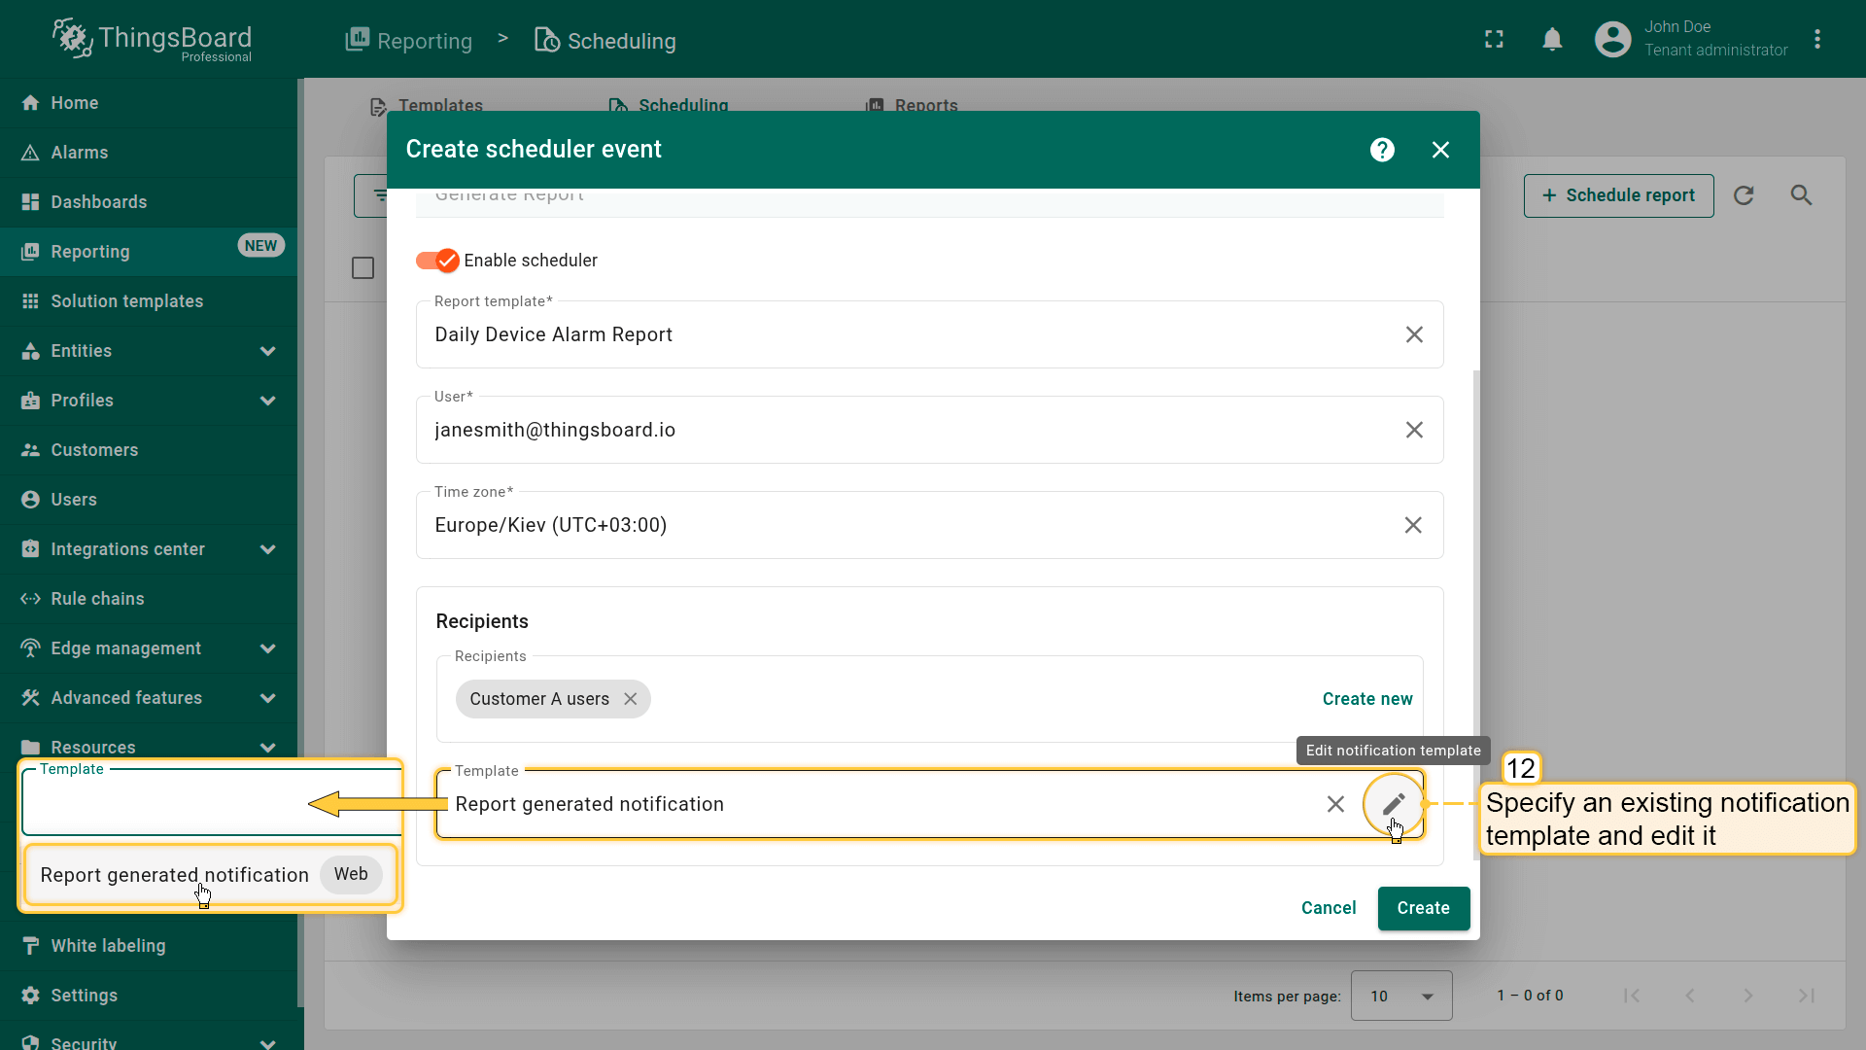The width and height of the screenshot is (1866, 1050).
Task: Open the three-dot user menu
Action: 1817,40
